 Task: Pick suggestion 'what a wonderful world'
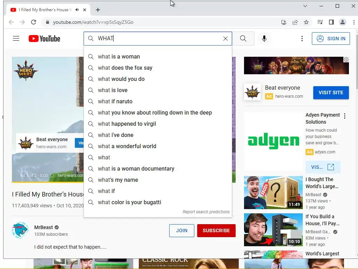(158, 146)
